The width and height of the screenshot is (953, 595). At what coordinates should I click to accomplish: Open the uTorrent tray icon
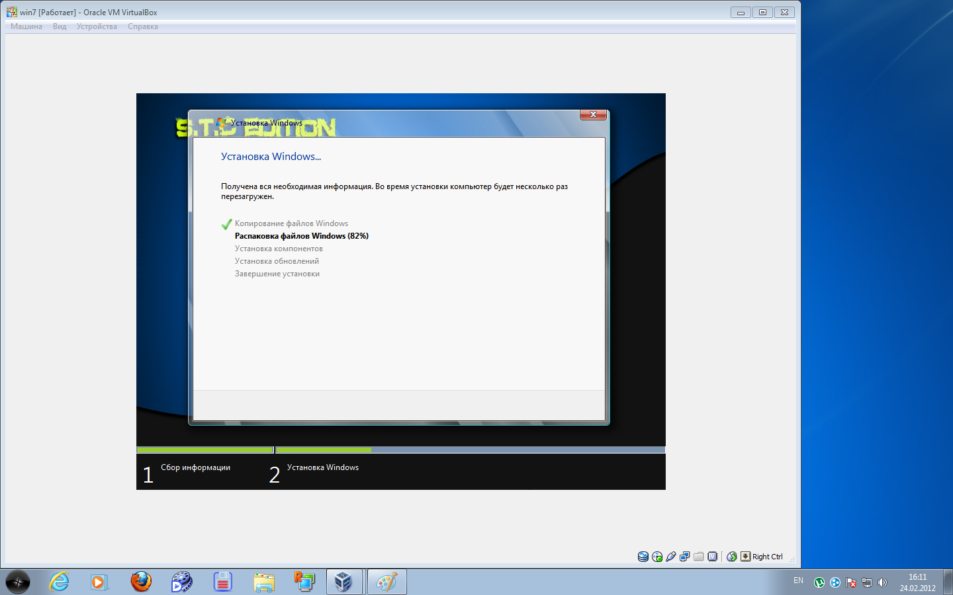pos(819,582)
